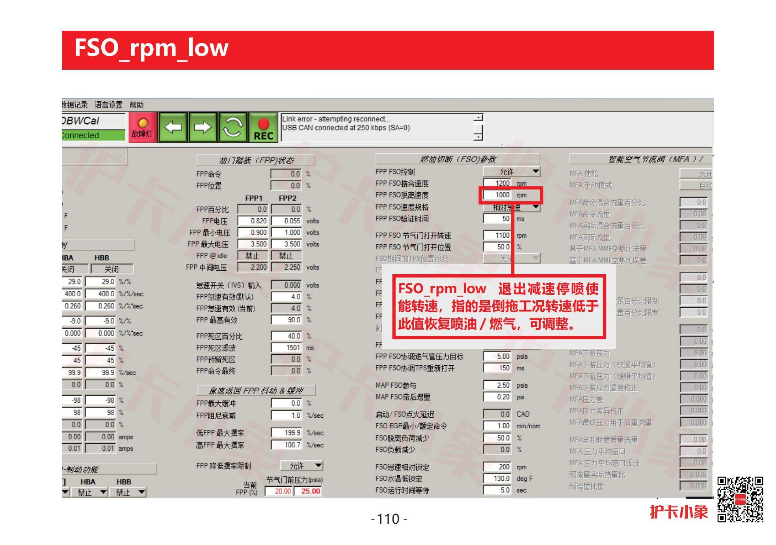Select the FPP FSO协调TPS重新打开 field

point(497,368)
